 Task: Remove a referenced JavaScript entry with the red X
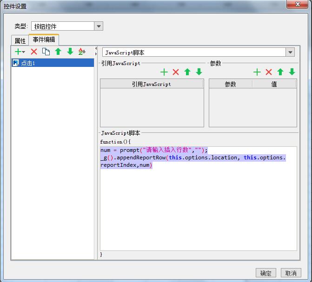(176, 72)
